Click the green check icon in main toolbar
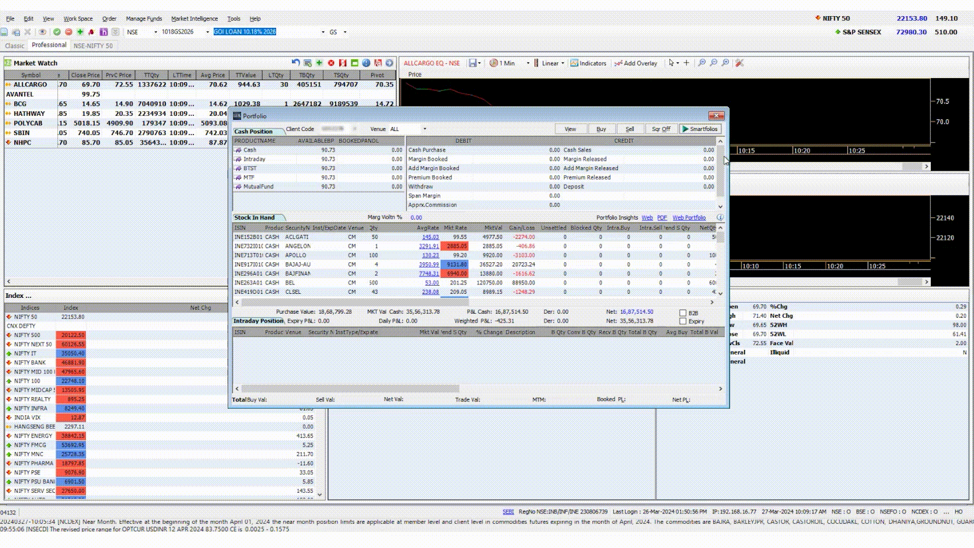This screenshot has height=548, width=974. (x=57, y=32)
